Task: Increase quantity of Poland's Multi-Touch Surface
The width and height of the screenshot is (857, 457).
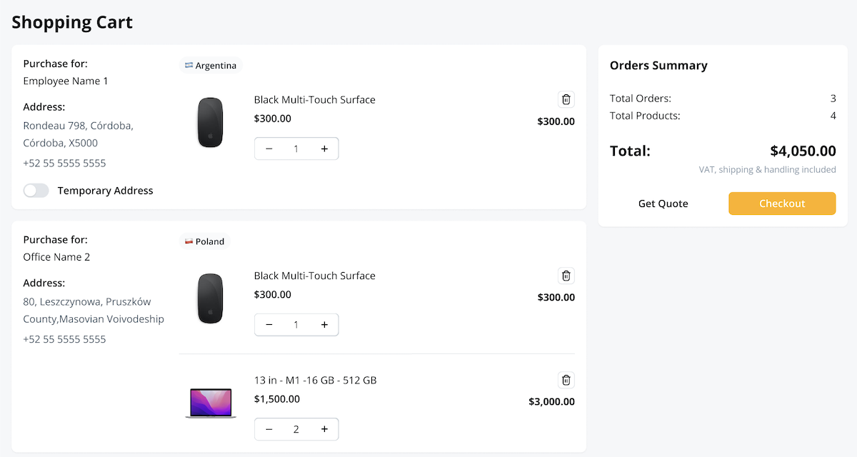Action: pos(324,324)
